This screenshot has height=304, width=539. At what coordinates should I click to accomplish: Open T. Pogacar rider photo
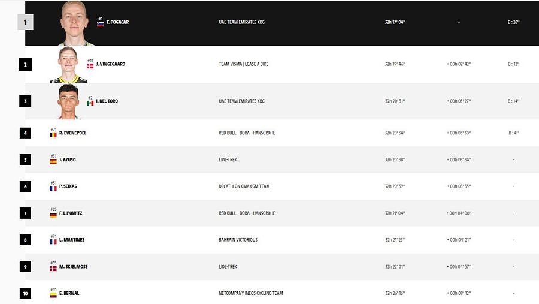pyautogui.click(x=74, y=23)
